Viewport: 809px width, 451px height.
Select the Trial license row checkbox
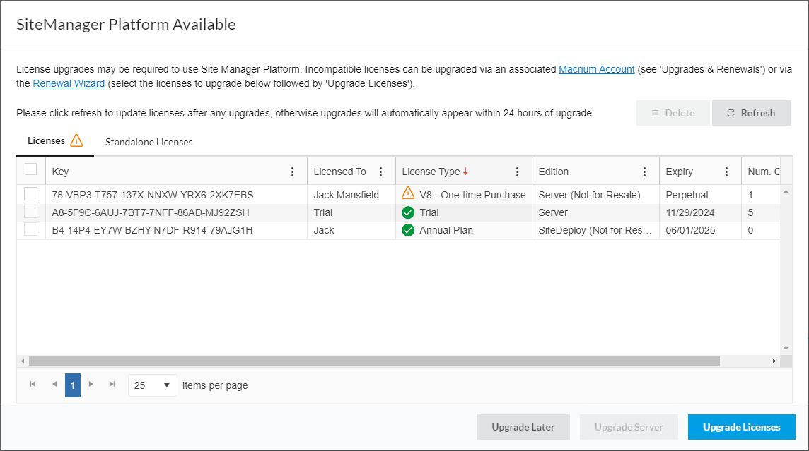pyautogui.click(x=30, y=212)
